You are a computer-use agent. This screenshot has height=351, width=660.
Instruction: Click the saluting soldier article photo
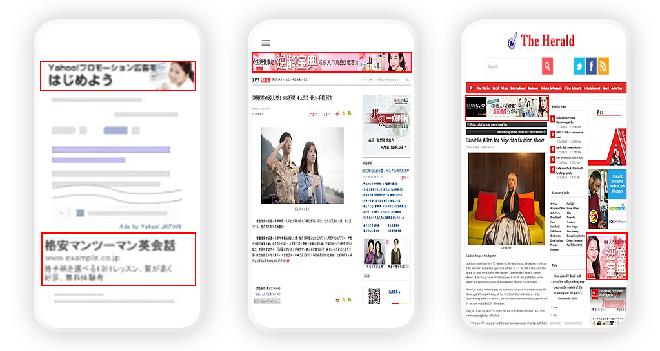(302, 165)
